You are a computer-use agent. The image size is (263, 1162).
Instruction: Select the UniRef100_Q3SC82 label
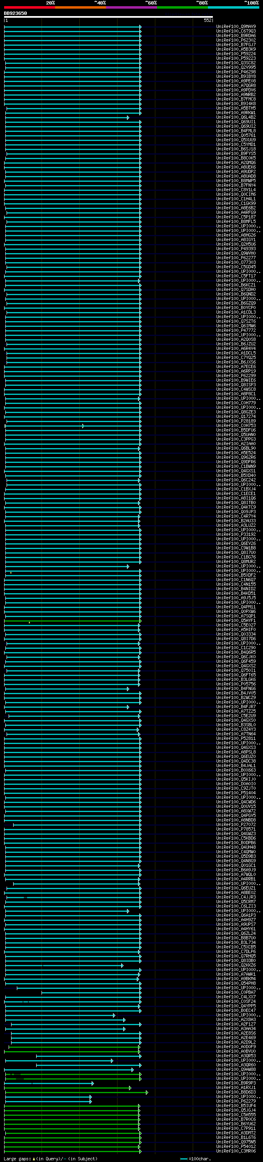pos(236,63)
